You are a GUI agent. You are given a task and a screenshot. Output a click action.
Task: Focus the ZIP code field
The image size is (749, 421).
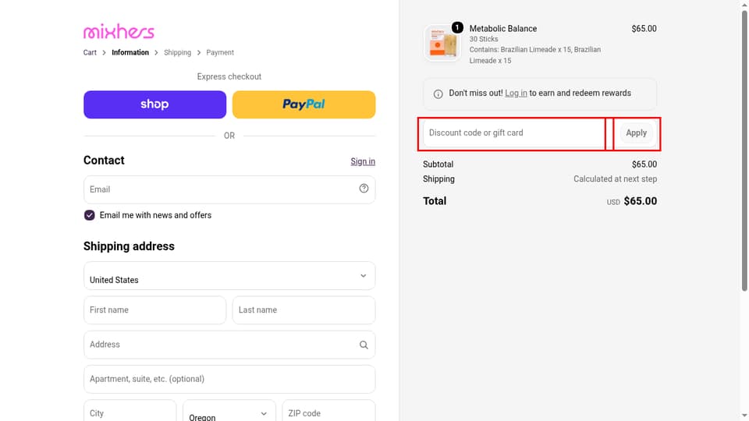(328, 412)
